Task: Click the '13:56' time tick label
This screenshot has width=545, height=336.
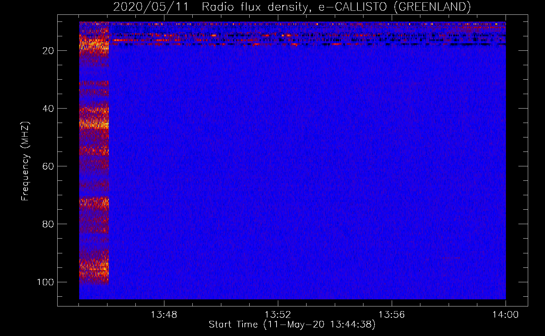Action: (391, 315)
